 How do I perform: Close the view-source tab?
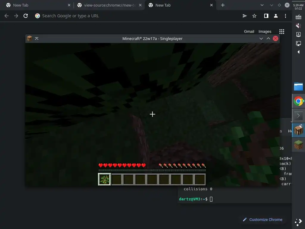(x=140, y=5)
